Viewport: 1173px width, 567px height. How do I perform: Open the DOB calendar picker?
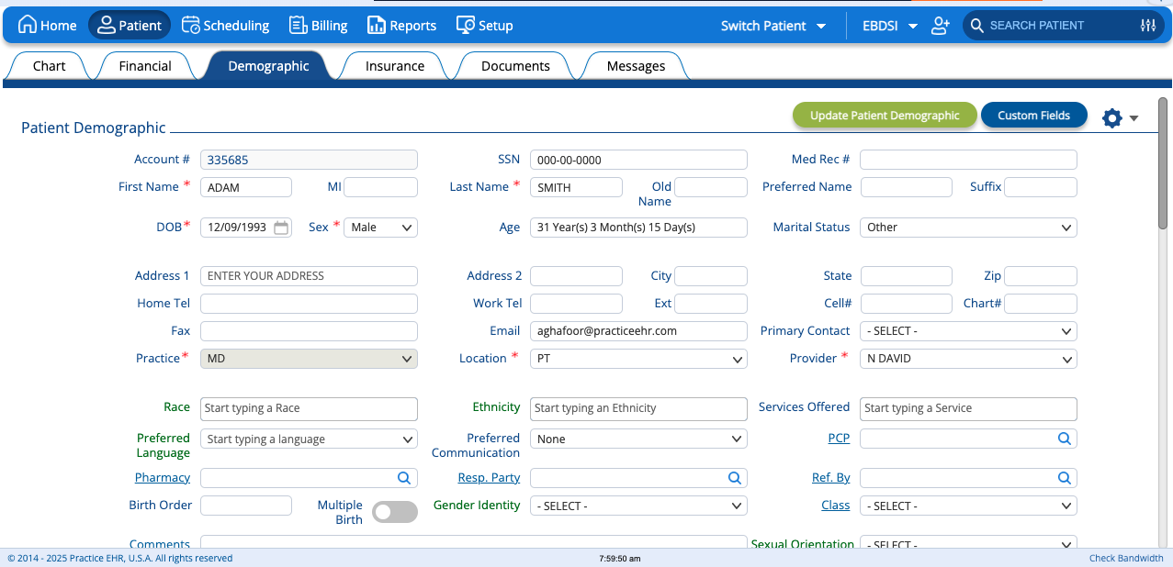tap(281, 228)
